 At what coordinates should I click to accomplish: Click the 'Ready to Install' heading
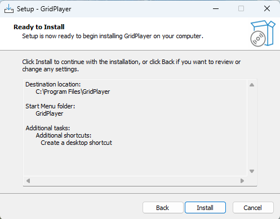point(39,27)
